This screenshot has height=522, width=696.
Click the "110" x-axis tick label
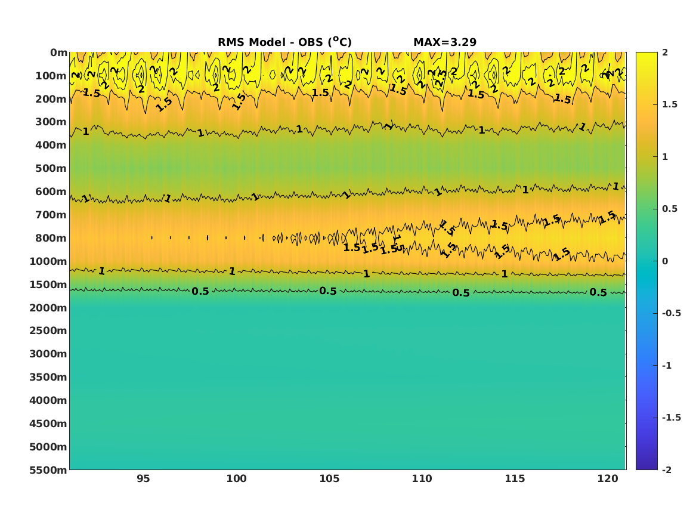tap(422, 479)
